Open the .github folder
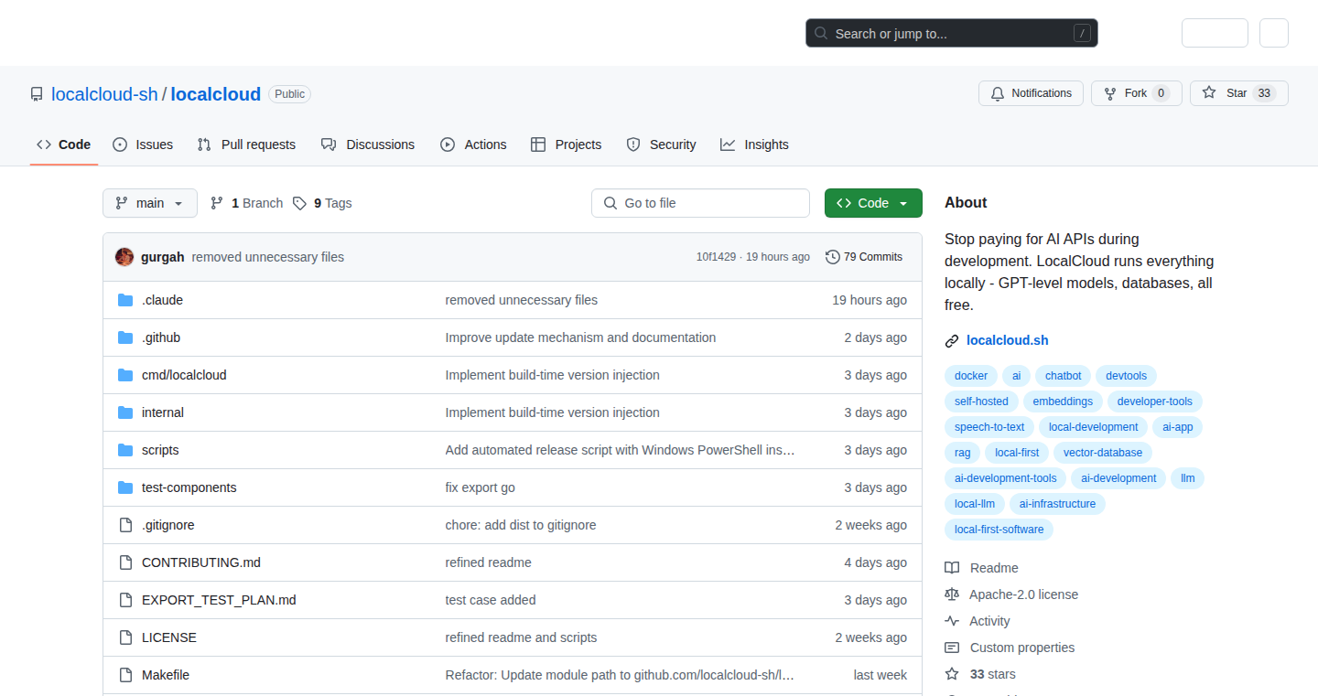 tap(161, 337)
